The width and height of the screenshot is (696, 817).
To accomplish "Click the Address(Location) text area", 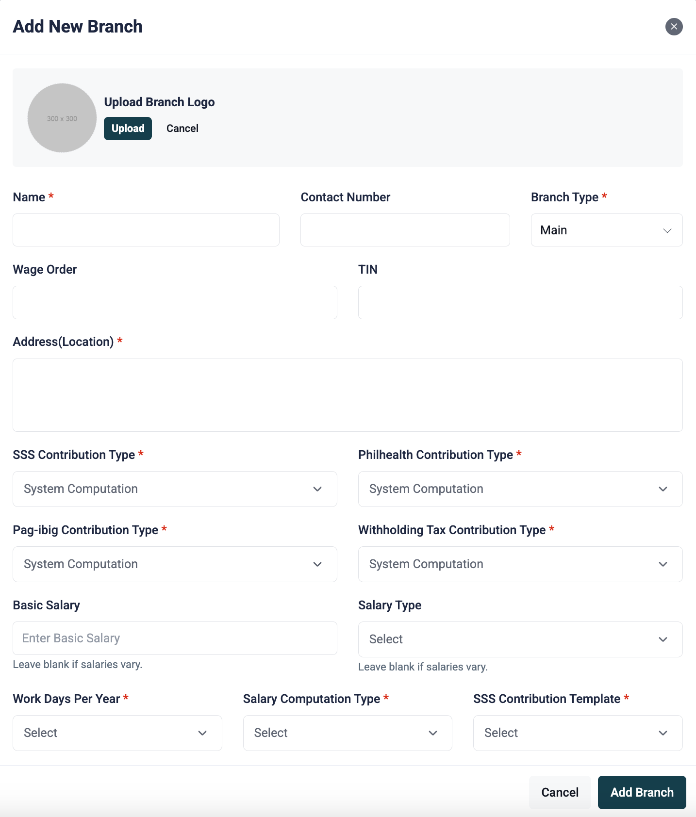I will pos(348,395).
